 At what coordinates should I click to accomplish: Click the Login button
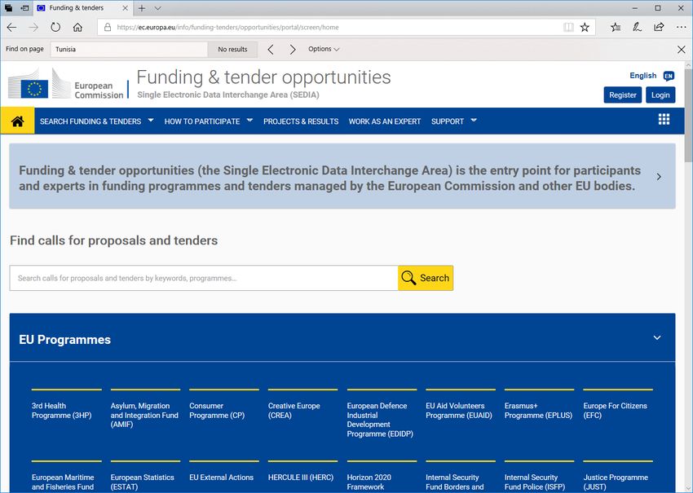(x=660, y=95)
